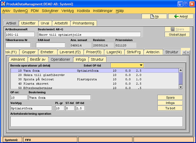Image resolution: width=196 pixels, height=143 pixels.
Task: Open the Består av sub-tab
Action: tap(38, 59)
